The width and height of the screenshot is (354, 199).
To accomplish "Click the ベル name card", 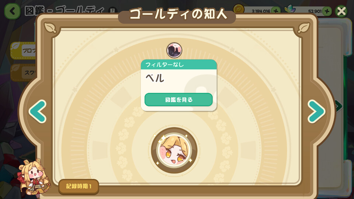I will [179, 85].
